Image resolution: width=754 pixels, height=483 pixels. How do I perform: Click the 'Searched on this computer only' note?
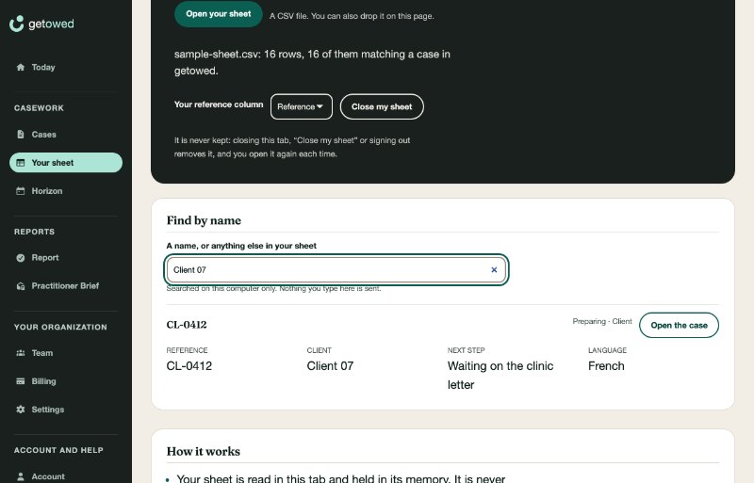[273, 288]
